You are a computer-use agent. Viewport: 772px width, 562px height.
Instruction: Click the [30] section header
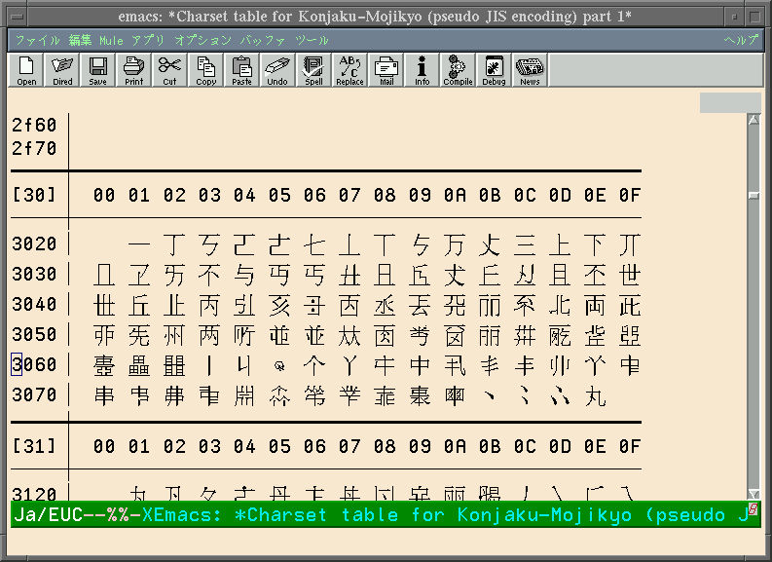(34, 195)
